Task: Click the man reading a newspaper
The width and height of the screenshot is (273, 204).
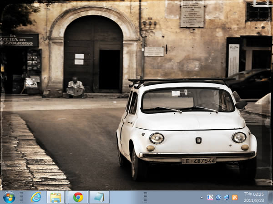Action: (75, 87)
